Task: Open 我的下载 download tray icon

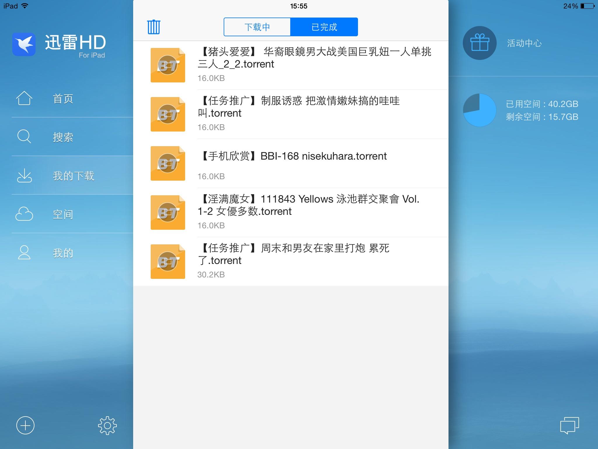Action: [x=25, y=175]
